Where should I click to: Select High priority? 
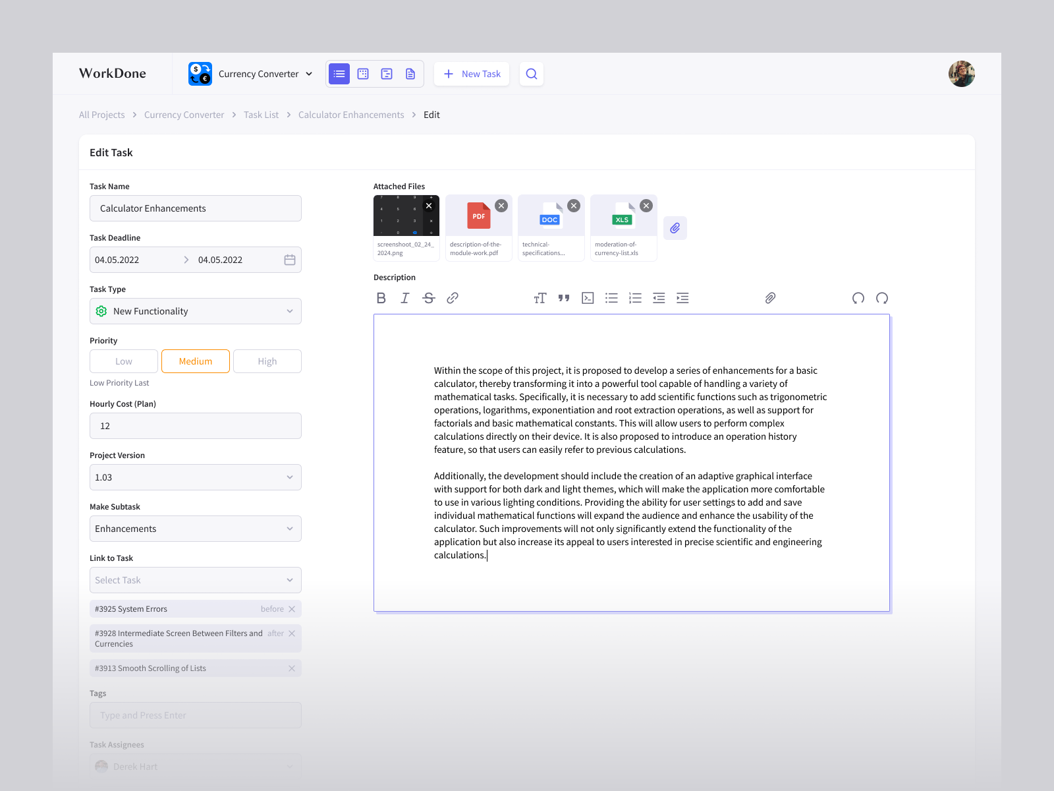267,361
